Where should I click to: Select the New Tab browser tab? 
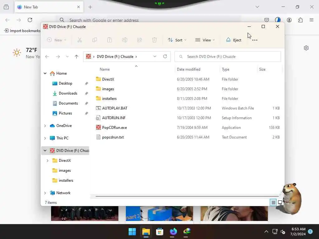click(x=49, y=7)
